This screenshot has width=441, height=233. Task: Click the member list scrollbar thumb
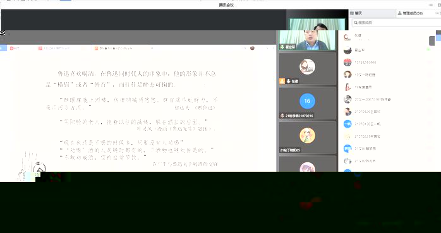pos(432,41)
